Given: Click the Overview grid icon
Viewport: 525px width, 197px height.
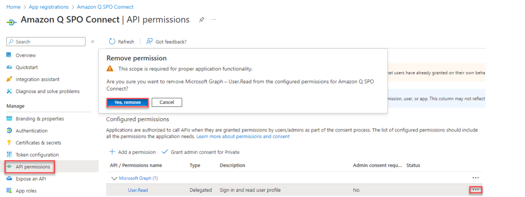Looking at the screenshot, I should [x=9, y=55].
